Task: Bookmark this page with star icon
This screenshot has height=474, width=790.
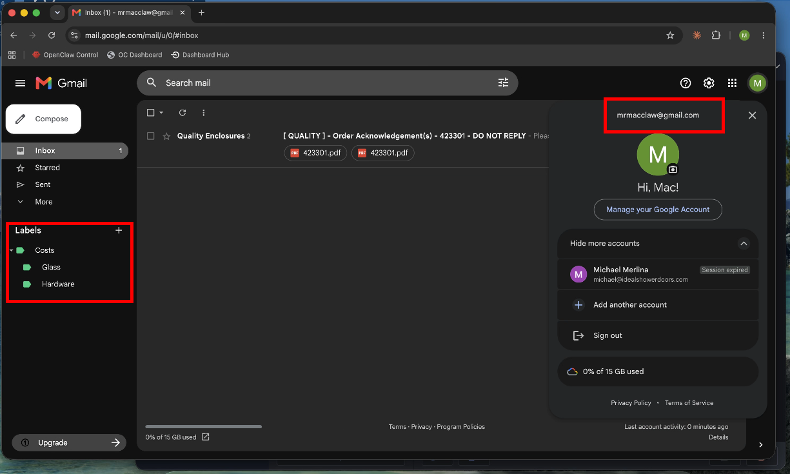Action: 670,35
